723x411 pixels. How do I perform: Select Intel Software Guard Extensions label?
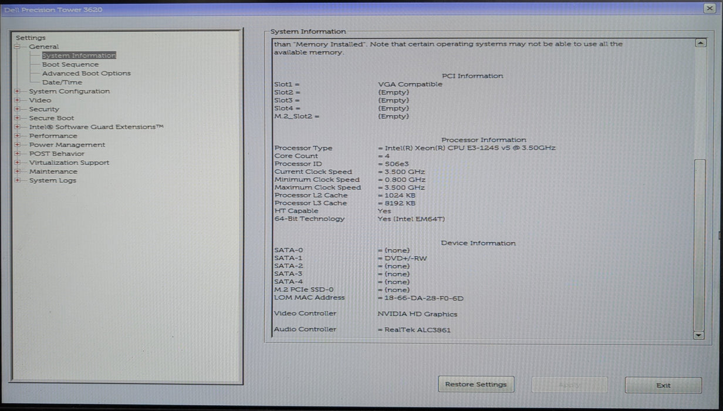click(x=96, y=127)
